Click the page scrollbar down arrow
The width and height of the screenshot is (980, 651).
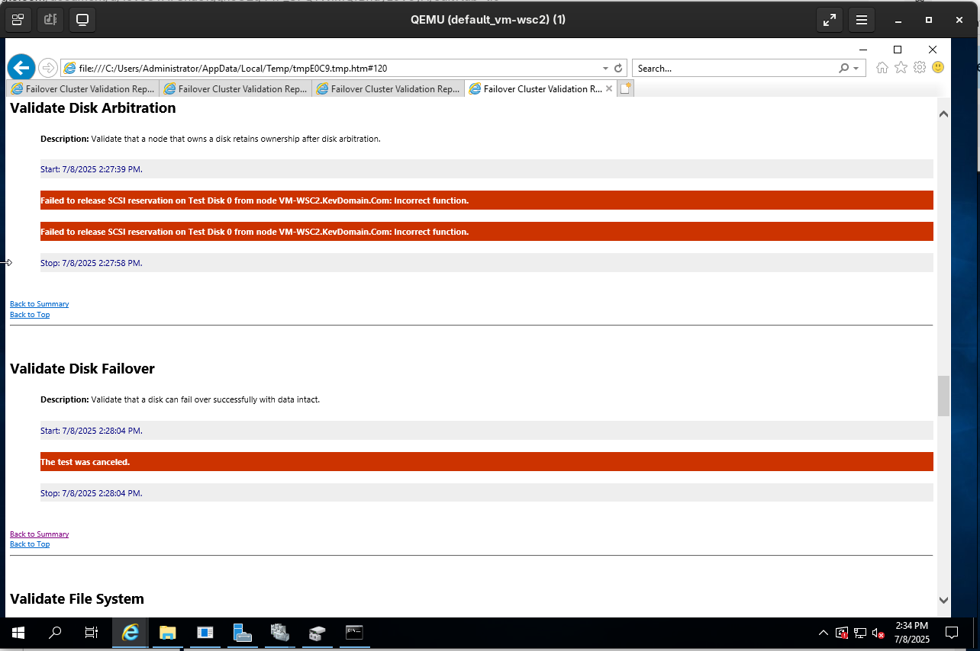tap(944, 600)
